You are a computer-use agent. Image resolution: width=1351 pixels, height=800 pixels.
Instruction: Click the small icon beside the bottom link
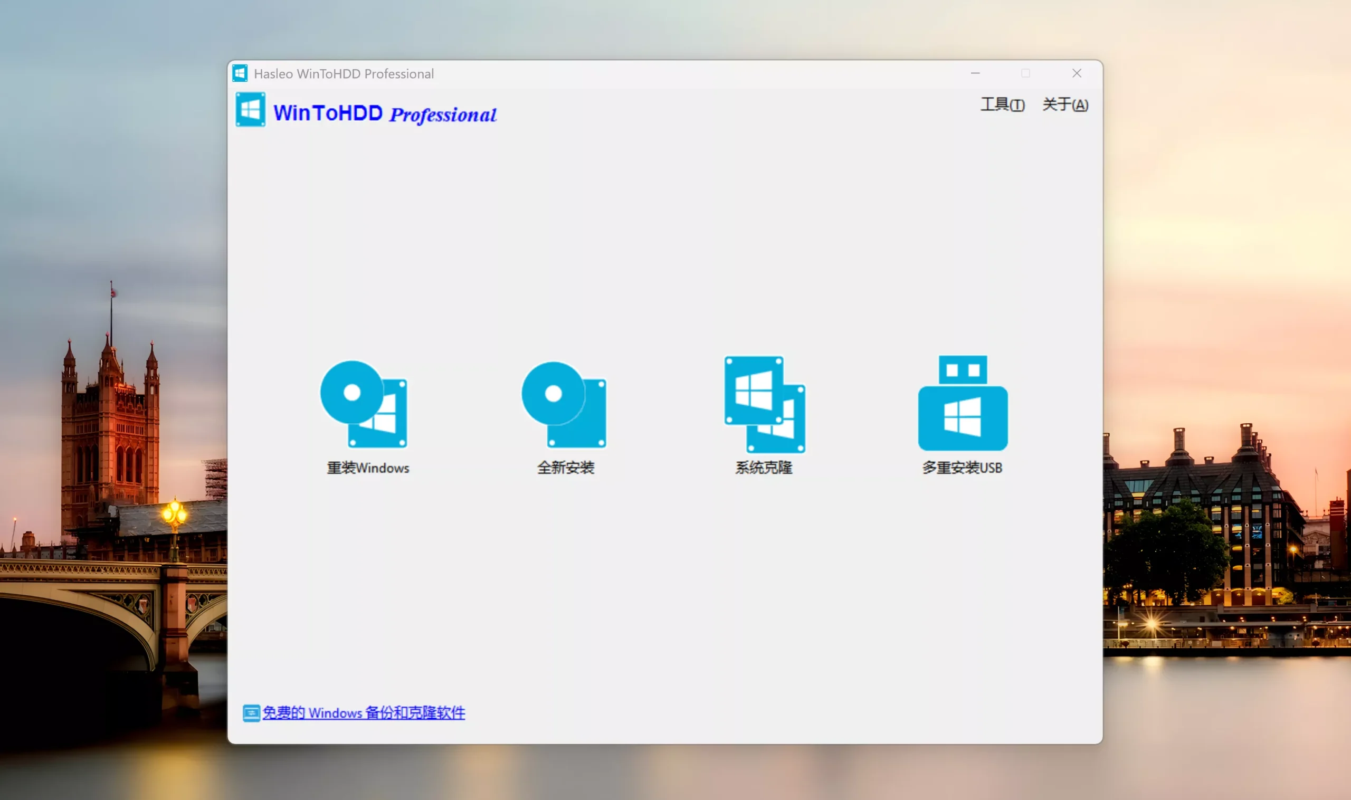[251, 713]
